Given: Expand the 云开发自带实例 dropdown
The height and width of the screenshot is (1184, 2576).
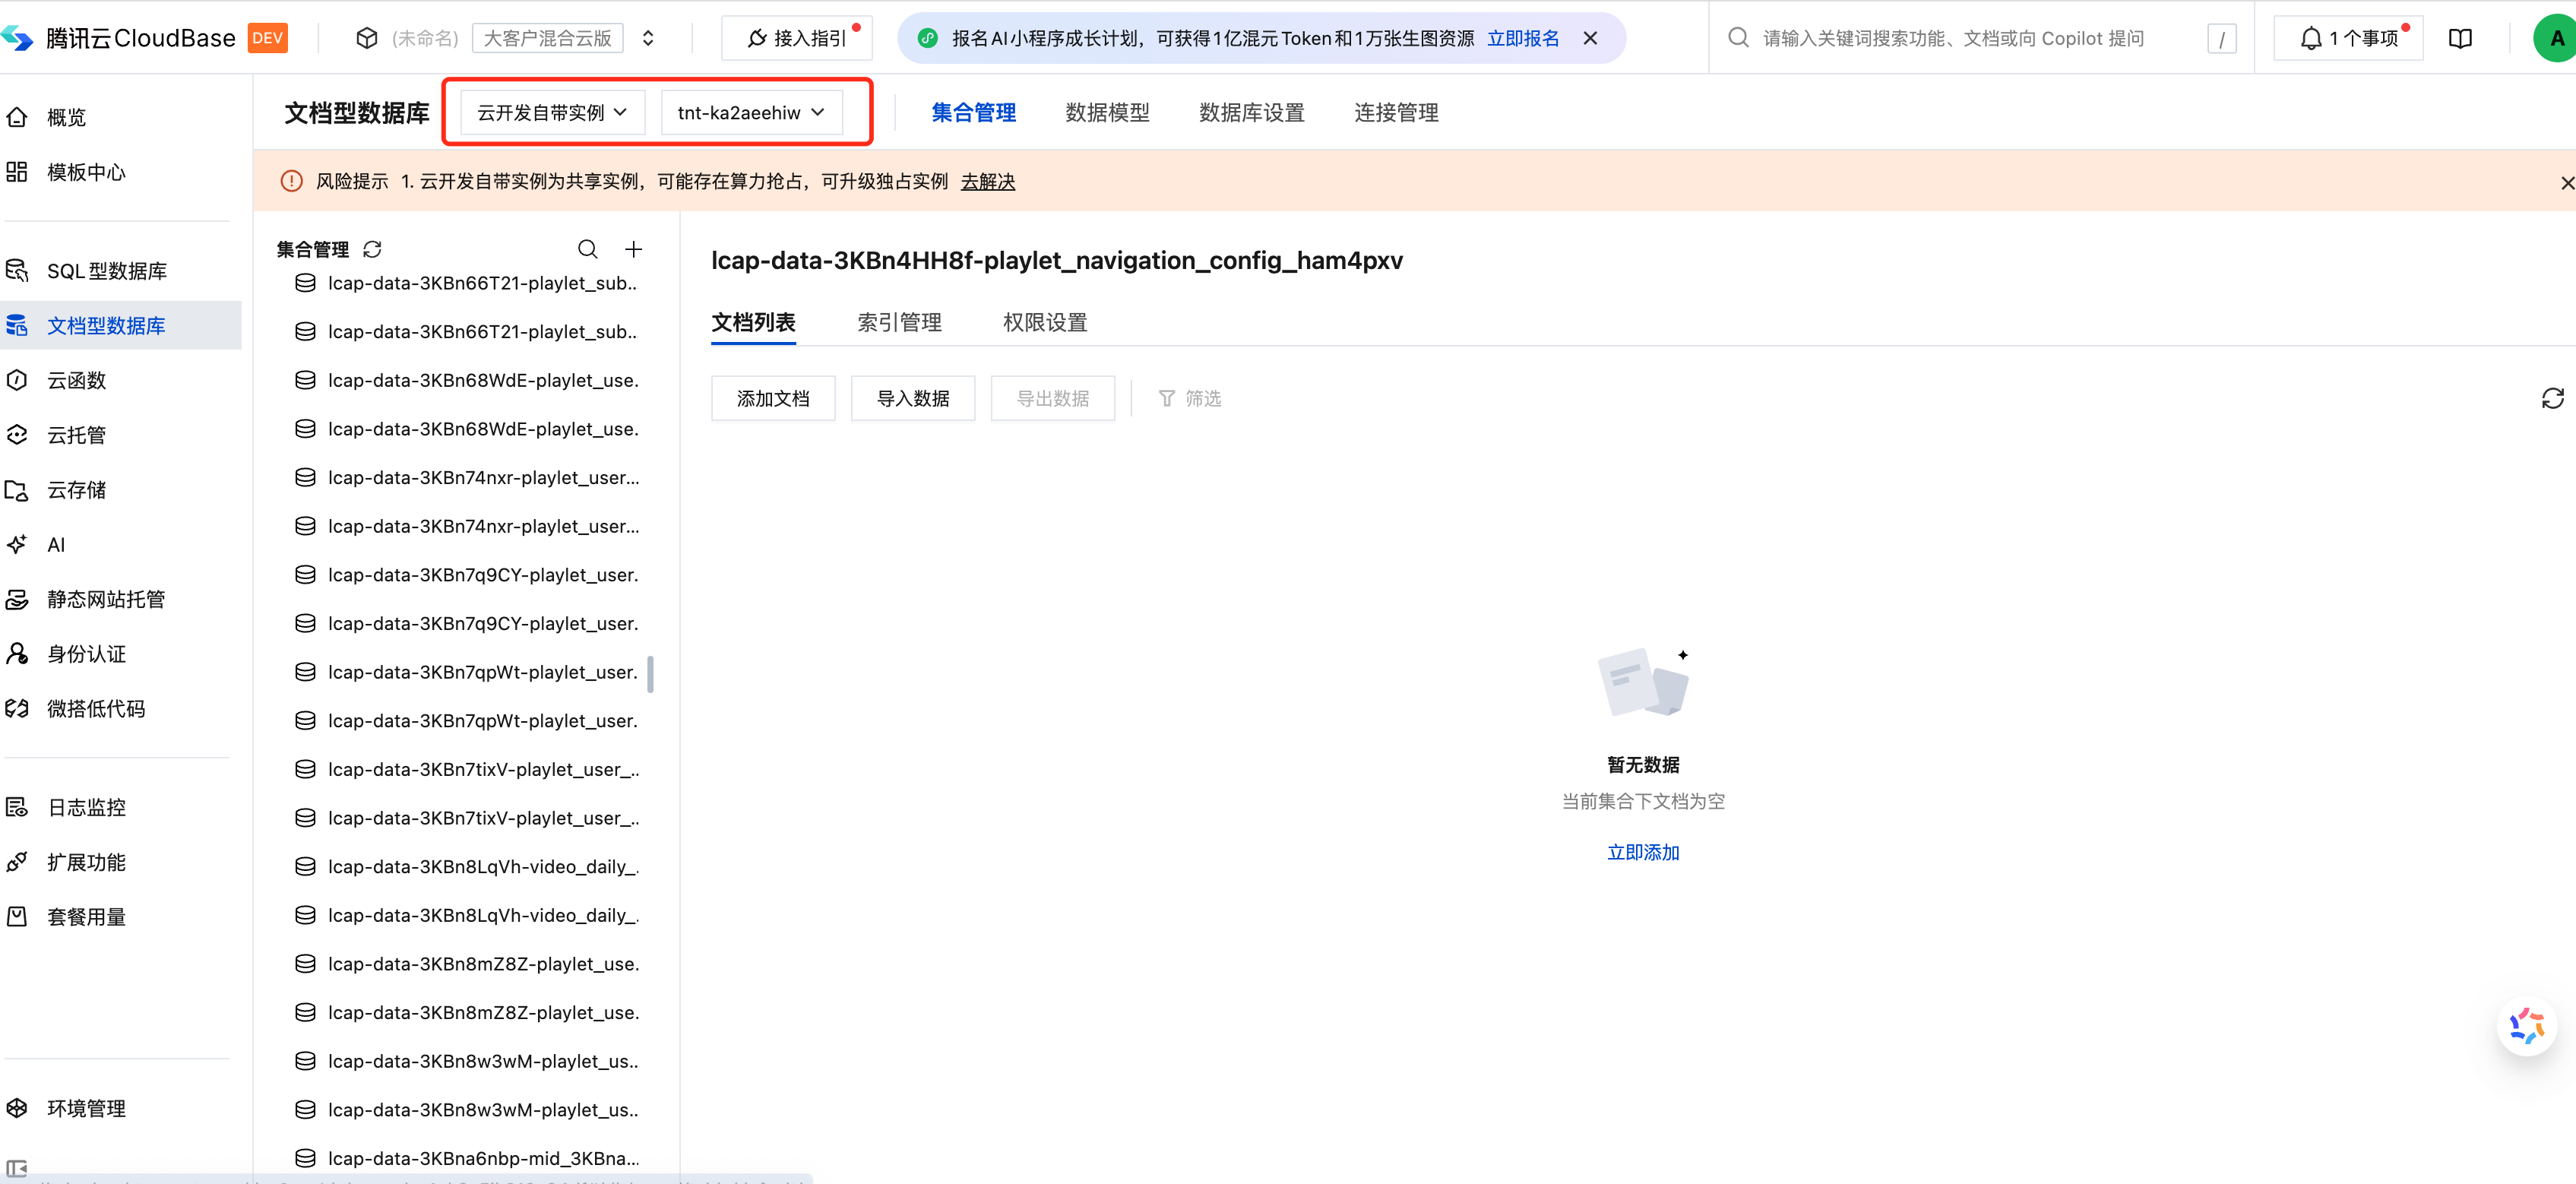Looking at the screenshot, I should pyautogui.click(x=552, y=112).
